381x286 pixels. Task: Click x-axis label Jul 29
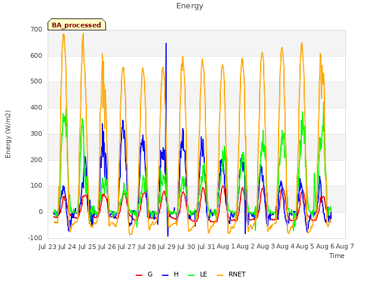point(167,247)
